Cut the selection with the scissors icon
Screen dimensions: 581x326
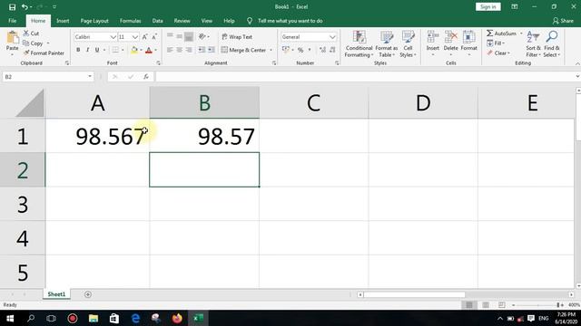[x=26, y=34]
